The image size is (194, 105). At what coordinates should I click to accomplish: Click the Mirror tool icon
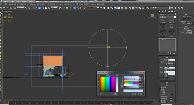(101, 8)
